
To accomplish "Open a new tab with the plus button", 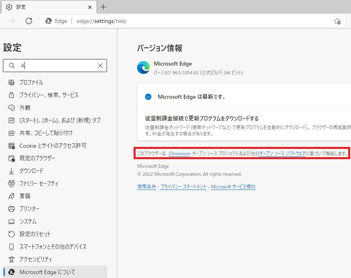I will [103, 7].
